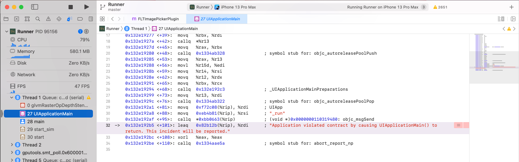Click the objc_msgSend comment on line 31
Viewport: 519px width, 162px height.
tap(319, 119)
